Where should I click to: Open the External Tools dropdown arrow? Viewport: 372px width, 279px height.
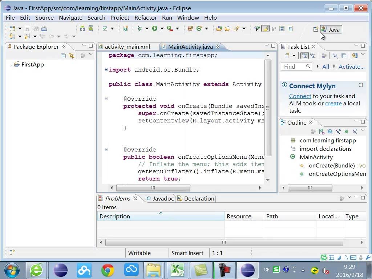(x=177, y=29)
